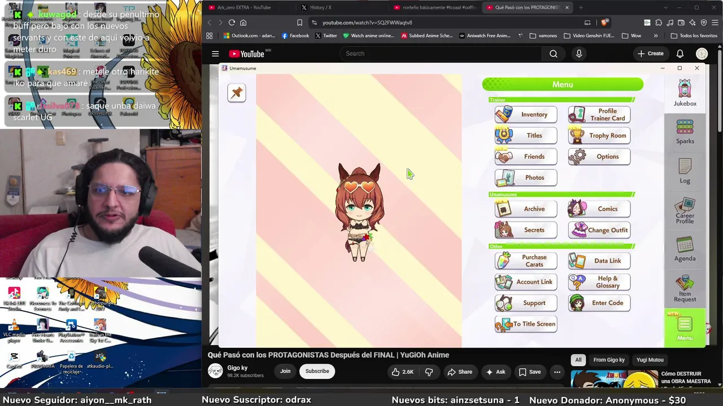This screenshot has height=406, width=723.
Task: Switch to the History / X browser tab
Action: tap(321, 7)
